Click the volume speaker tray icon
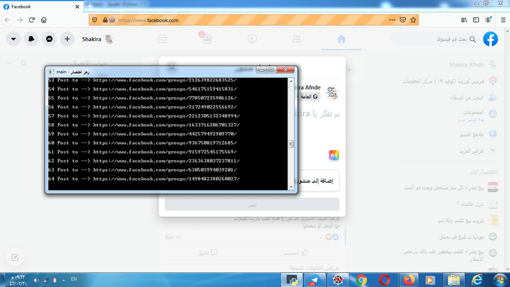The image size is (510, 287). pyautogui.click(x=36, y=280)
